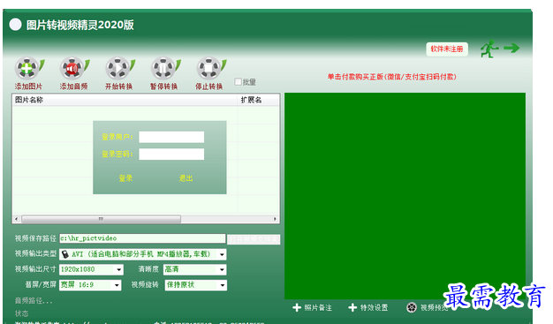Click the right scroll arrow of image list
Screen dimensions: 553x324
pos(275,219)
